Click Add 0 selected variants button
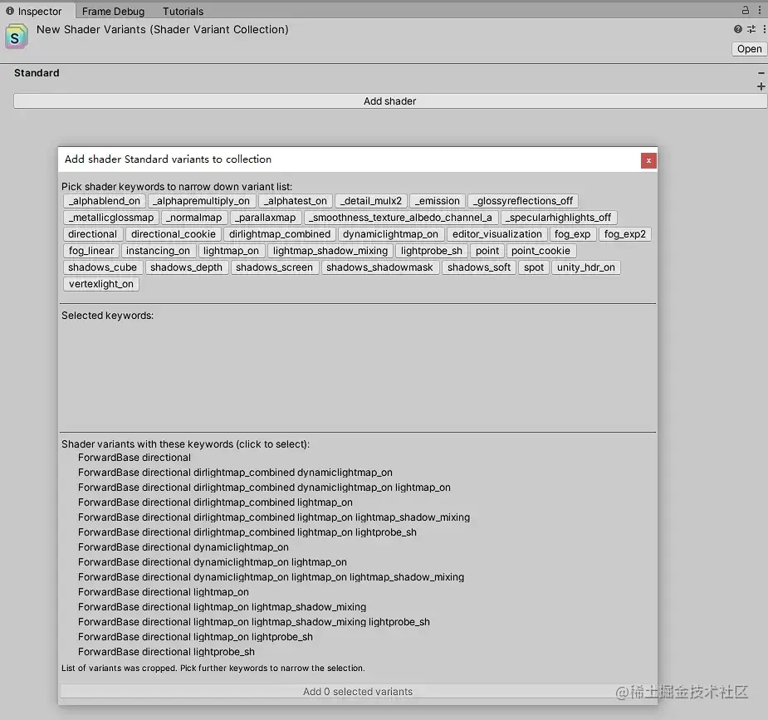This screenshot has height=720, width=768. tap(358, 691)
